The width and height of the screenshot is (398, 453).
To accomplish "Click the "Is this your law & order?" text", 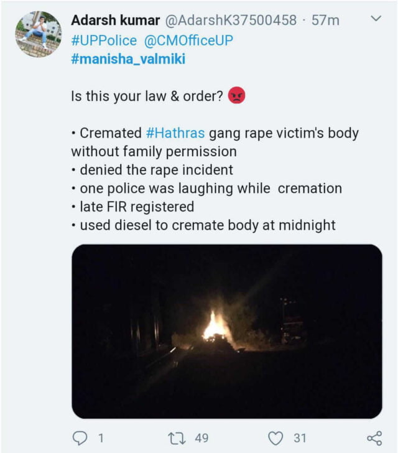I will click(x=147, y=96).
